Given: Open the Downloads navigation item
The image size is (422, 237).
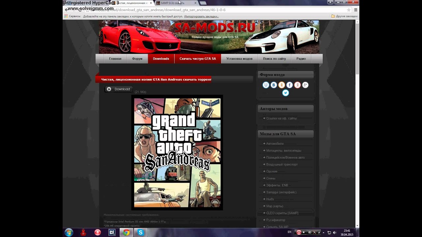Looking at the screenshot, I should click(161, 59).
